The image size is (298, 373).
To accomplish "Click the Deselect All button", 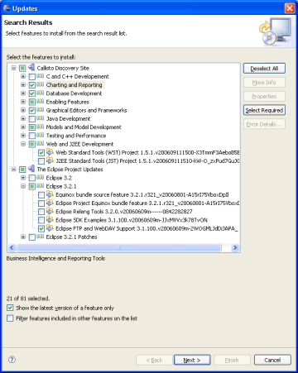I will [264, 69].
